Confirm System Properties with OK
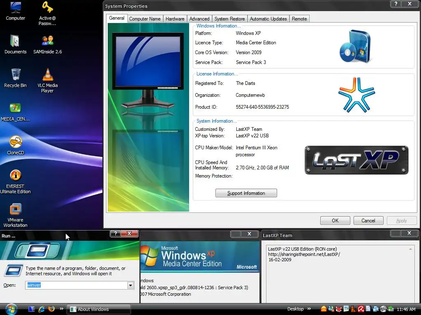 pos(335,220)
